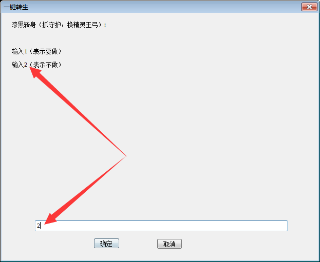
Task: Click the lower red arrowhead near input box
Action: (x=50, y=219)
